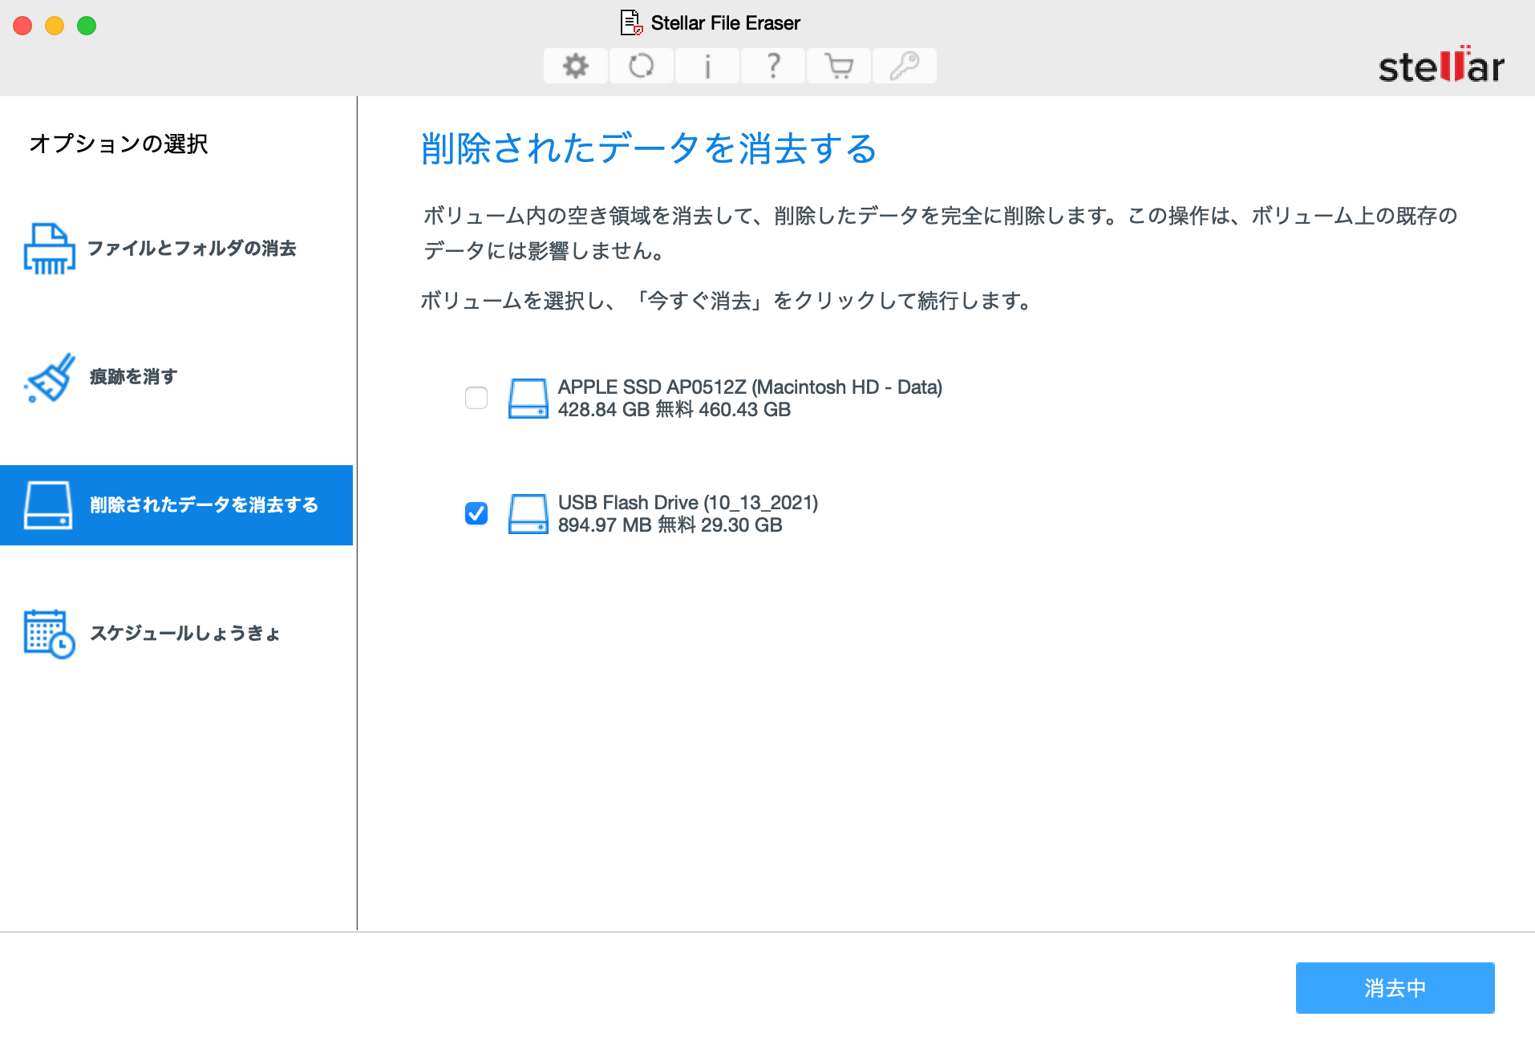The image size is (1535, 1041).
Task: Close the window with the red button
Action: 22,26
